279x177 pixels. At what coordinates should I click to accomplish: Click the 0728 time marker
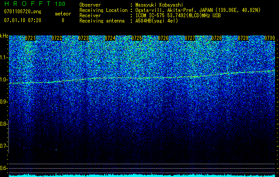(216, 38)
